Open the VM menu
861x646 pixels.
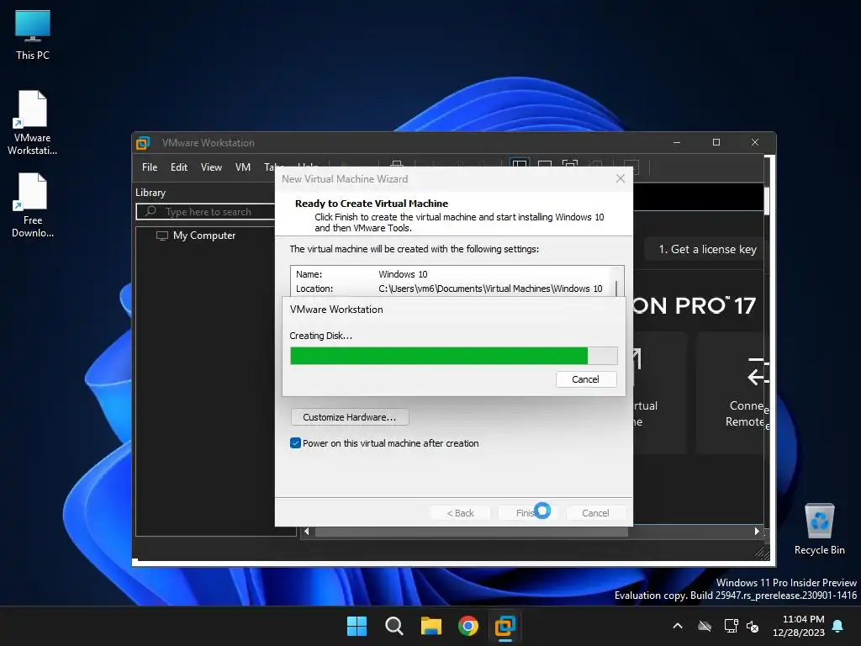tap(243, 167)
